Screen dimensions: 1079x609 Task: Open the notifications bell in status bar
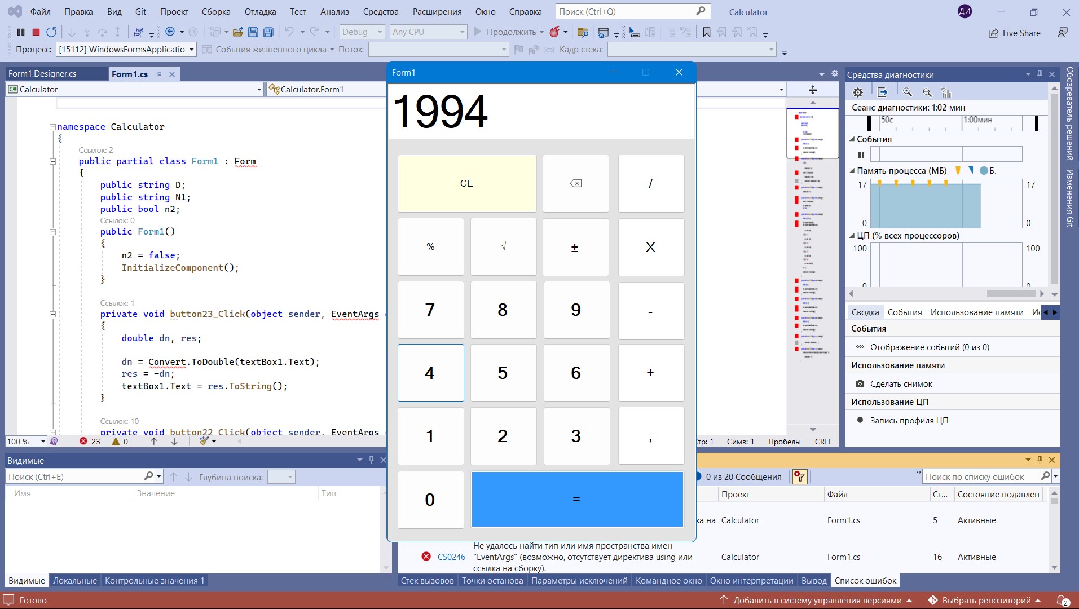click(x=1063, y=601)
